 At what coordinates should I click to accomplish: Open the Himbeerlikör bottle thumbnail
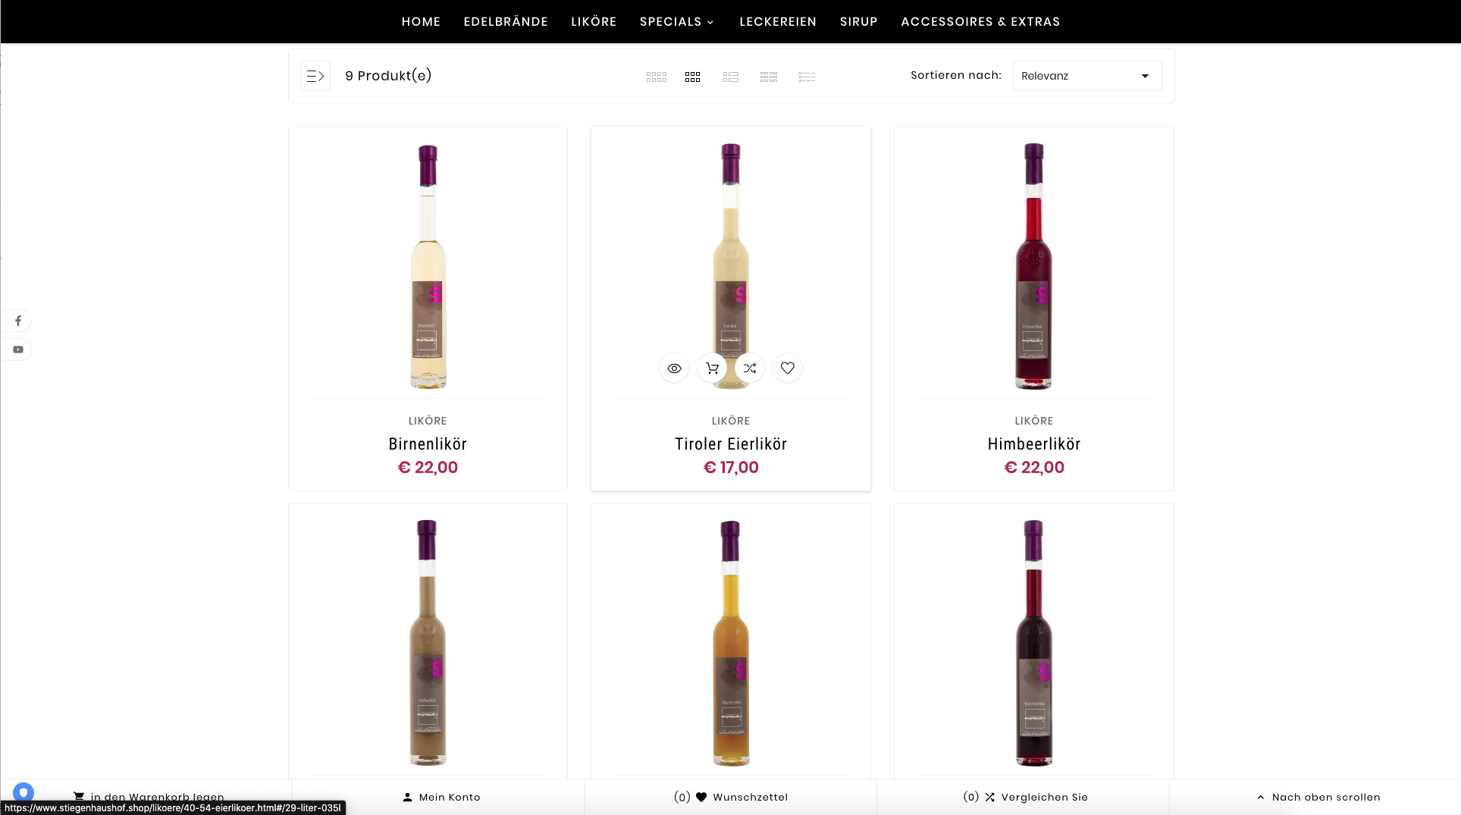(1033, 265)
